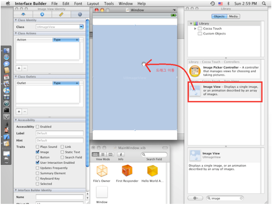Clear the library search field
This screenshot has width=272, height=205.
(x=241, y=198)
